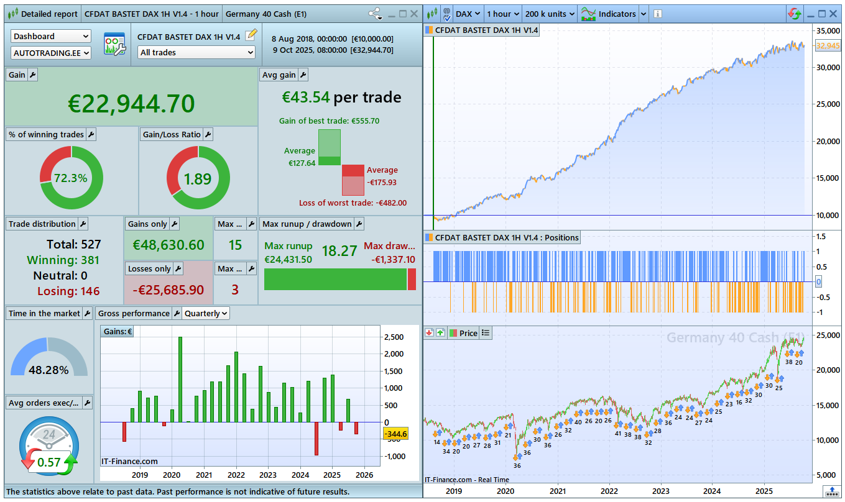Toggle the green up-arrow in Price panel

(440, 333)
